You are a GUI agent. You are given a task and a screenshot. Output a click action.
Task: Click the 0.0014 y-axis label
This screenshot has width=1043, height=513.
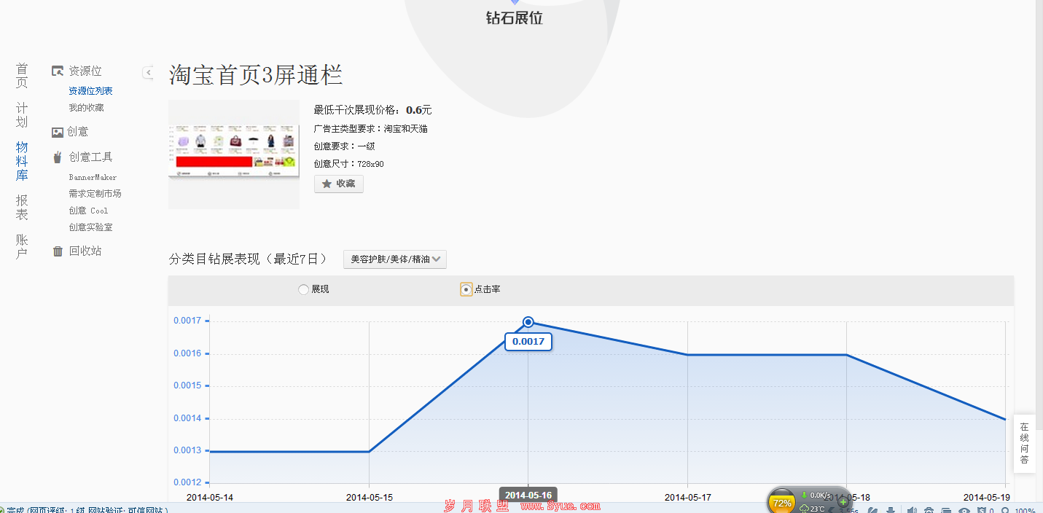187,418
